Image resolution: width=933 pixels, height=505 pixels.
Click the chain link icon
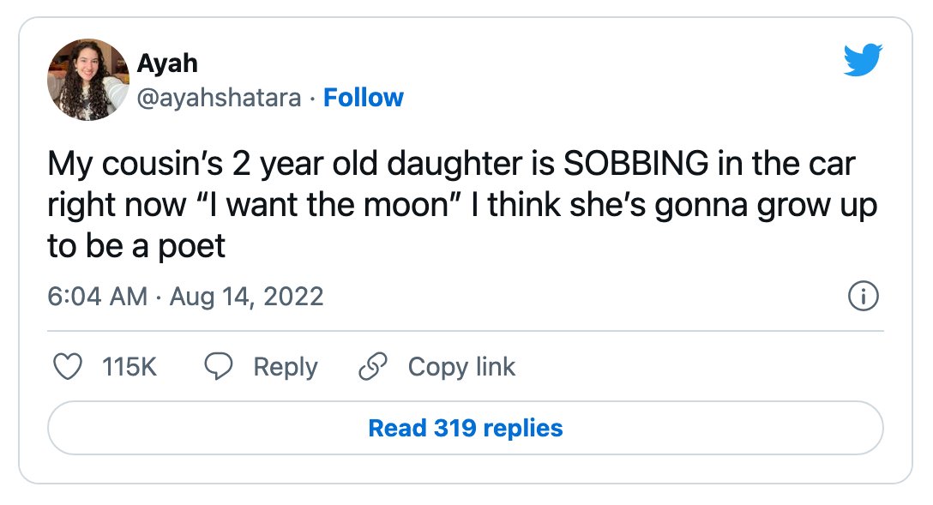373,366
